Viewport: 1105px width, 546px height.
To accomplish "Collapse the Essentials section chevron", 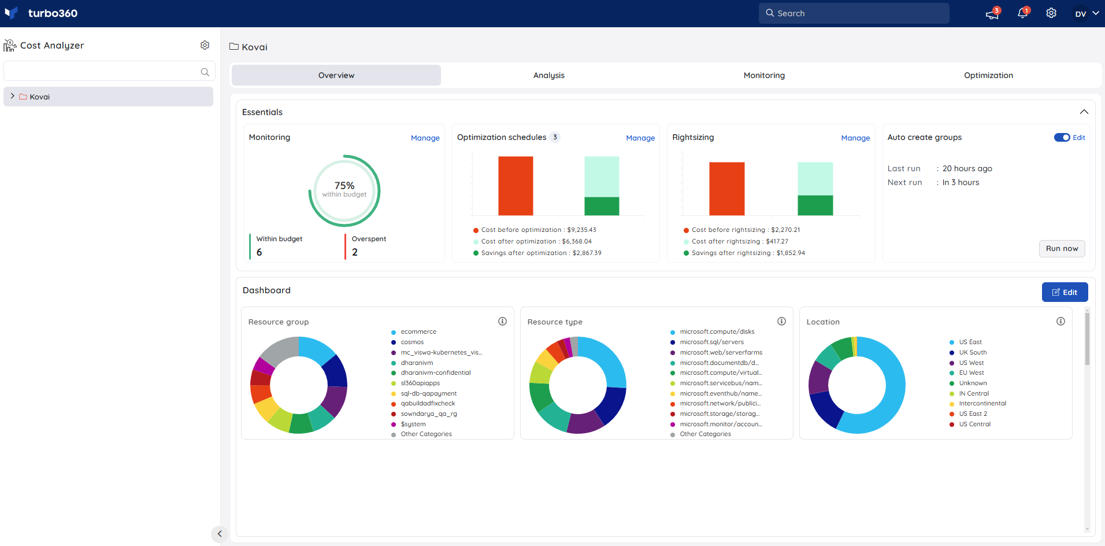I will pyautogui.click(x=1084, y=112).
